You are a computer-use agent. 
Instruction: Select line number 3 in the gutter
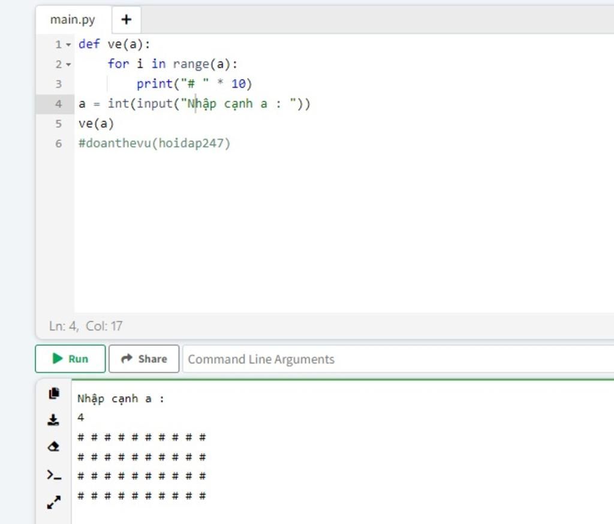58,84
